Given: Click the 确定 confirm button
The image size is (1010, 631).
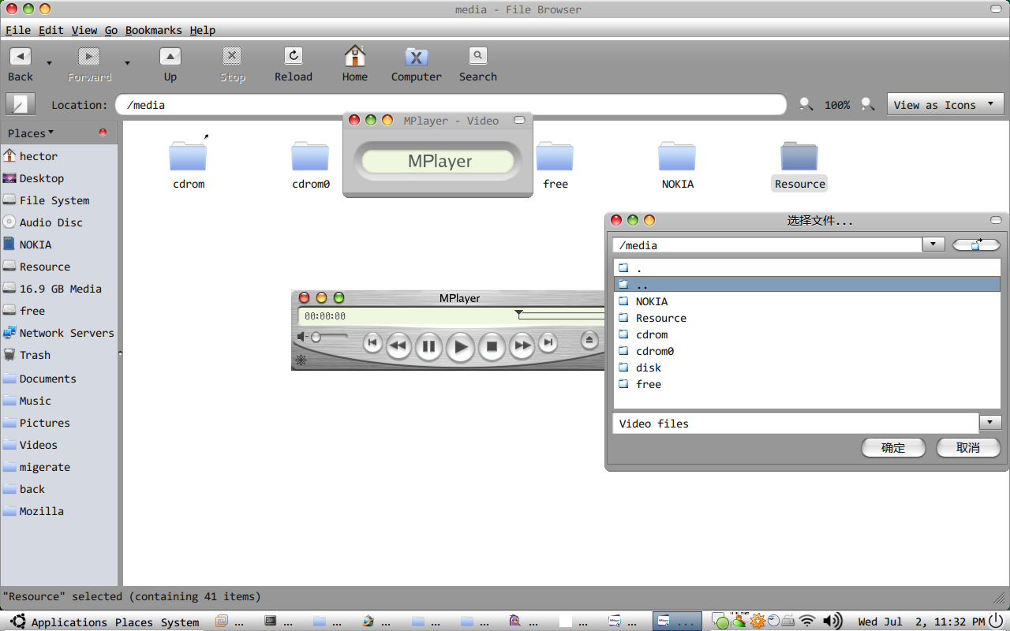Looking at the screenshot, I should click(893, 447).
